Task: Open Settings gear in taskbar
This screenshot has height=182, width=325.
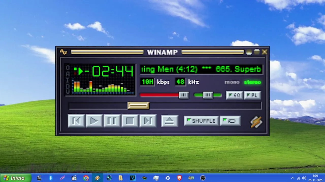Action: click(168, 178)
